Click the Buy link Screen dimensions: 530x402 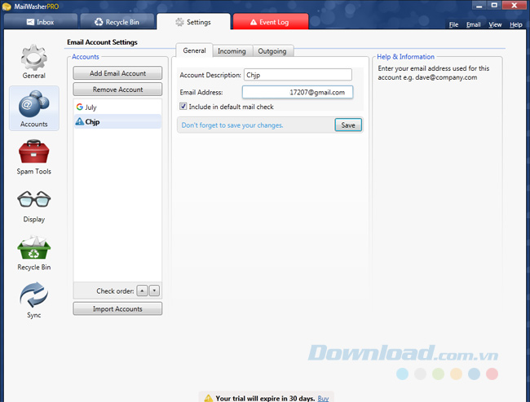(323, 398)
